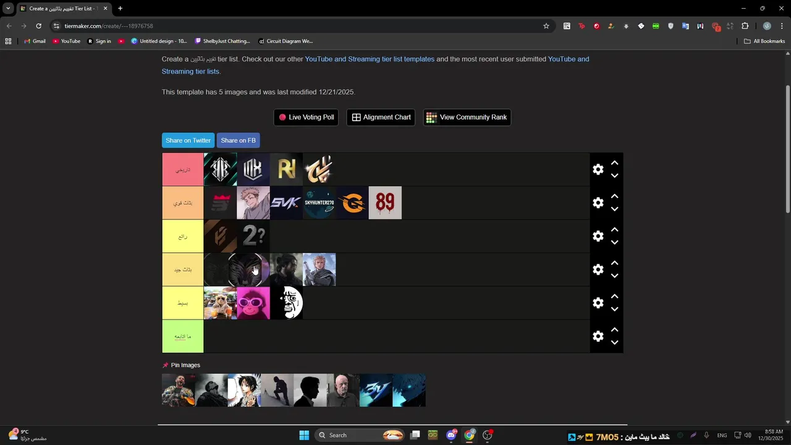791x445 pixels.
Task: Select the dark silhouette profile image in tray
Action: pos(310,390)
